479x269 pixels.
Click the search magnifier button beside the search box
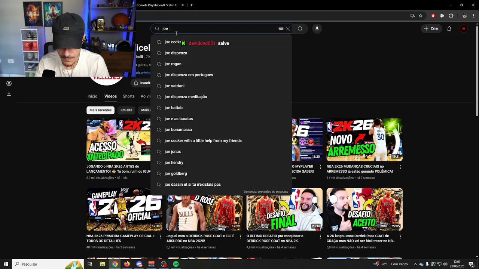pyautogui.click(x=300, y=29)
